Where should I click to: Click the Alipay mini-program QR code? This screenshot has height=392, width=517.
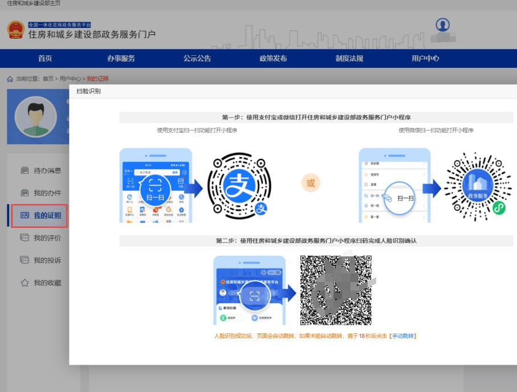coord(239,185)
